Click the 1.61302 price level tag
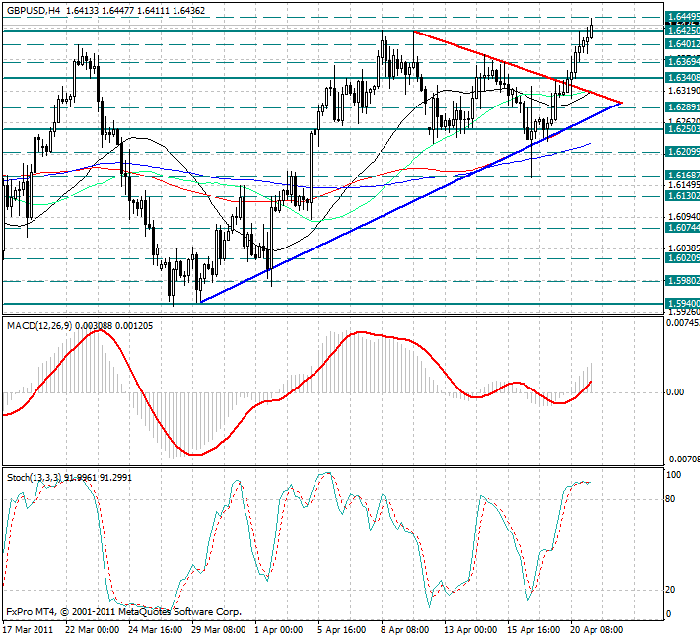This screenshot has height=637, width=700. [682, 196]
